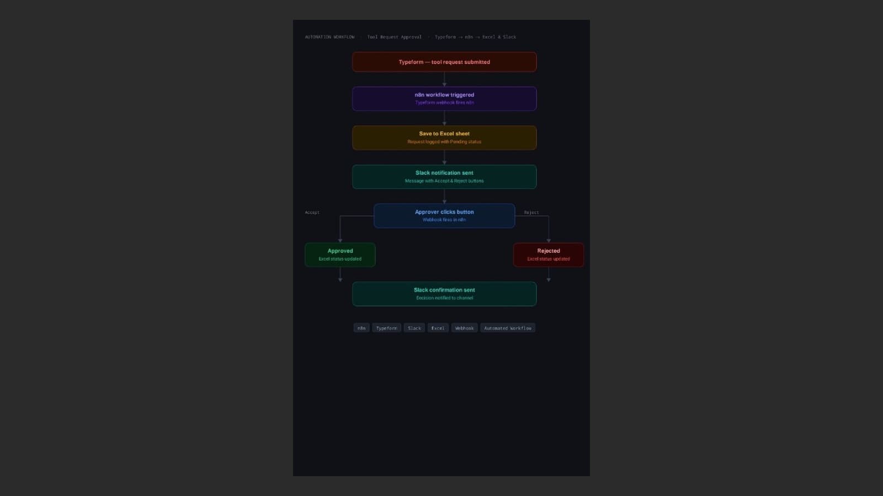Click the 'n8n' tag chip
883x496 pixels.
(x=361, y=328)
